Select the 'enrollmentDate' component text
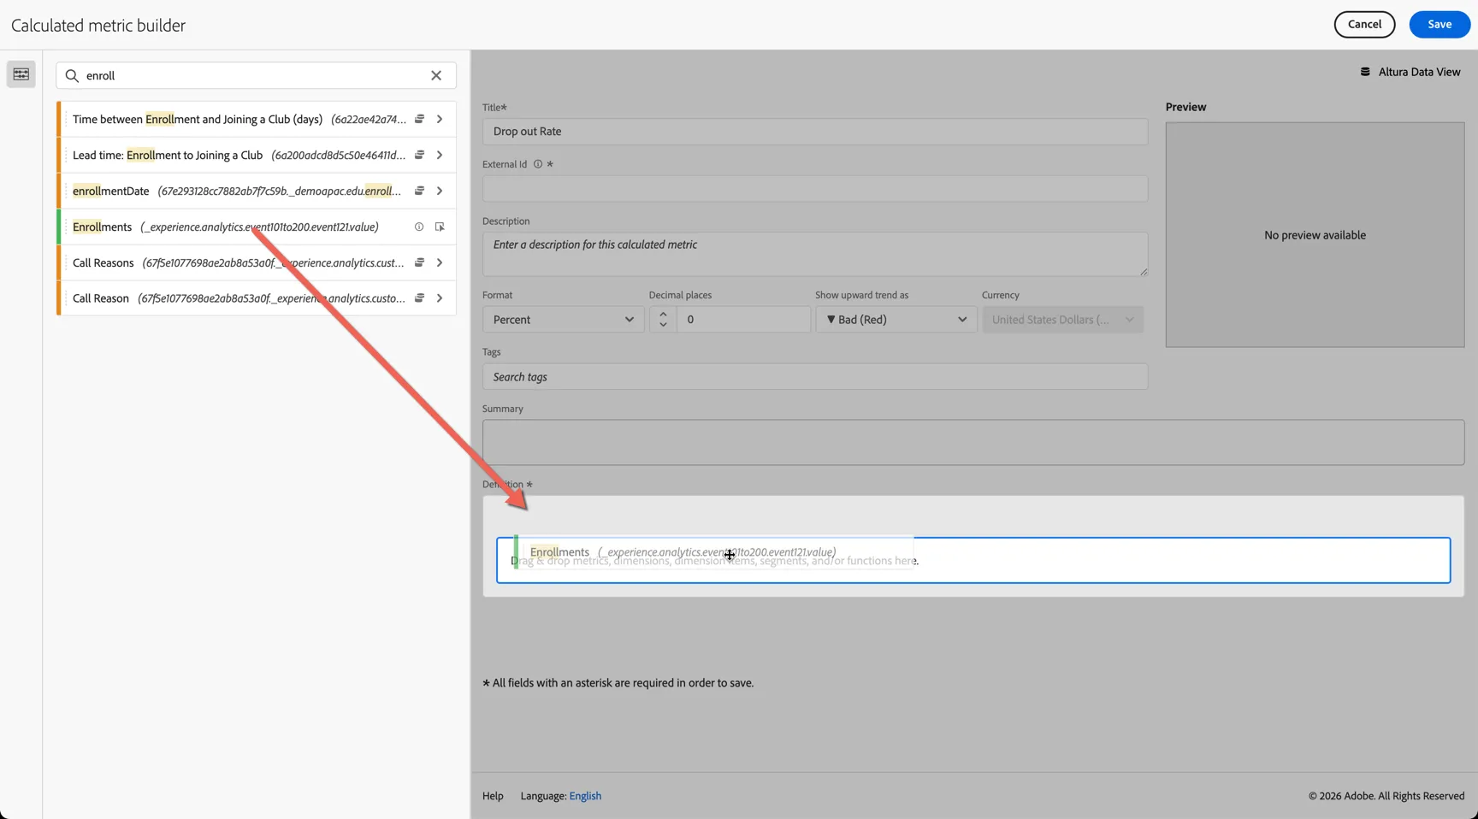The height and width of the screenshot is (819, 1478). (111, 191)
